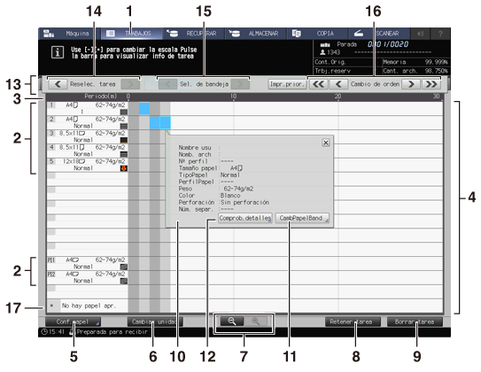The height and width of the screenshot is (372, 481).
Task: Open CambPapelBand in the popup
Action: [302, 218]
